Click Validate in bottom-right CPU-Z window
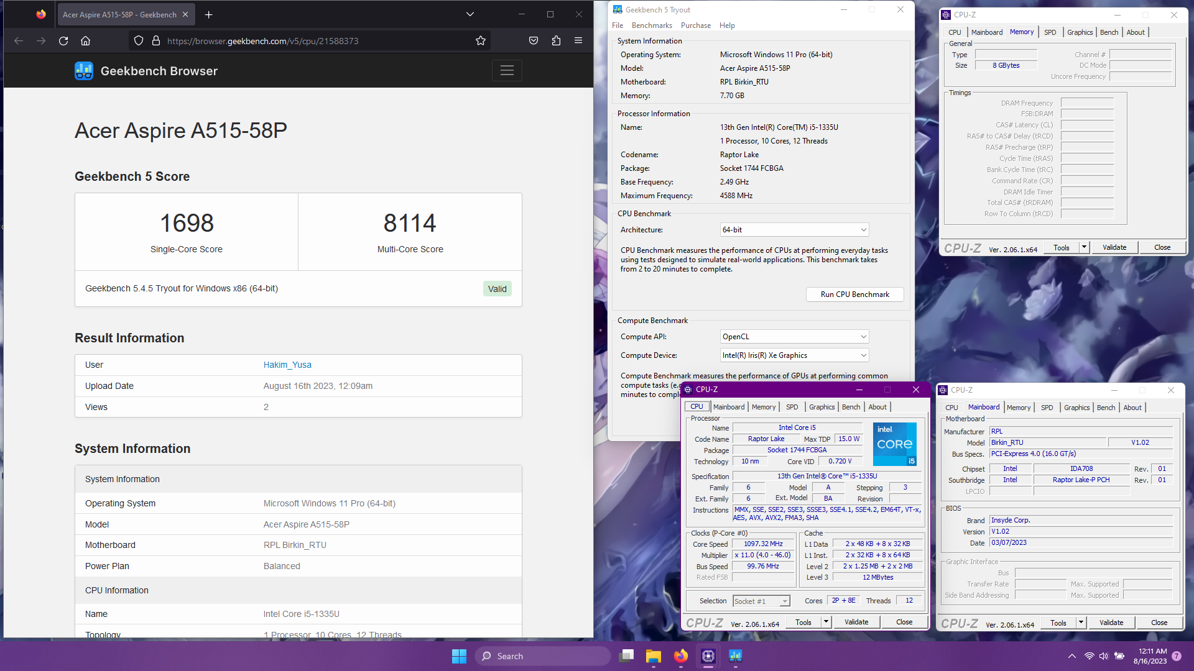 (x=1111, y=623)
